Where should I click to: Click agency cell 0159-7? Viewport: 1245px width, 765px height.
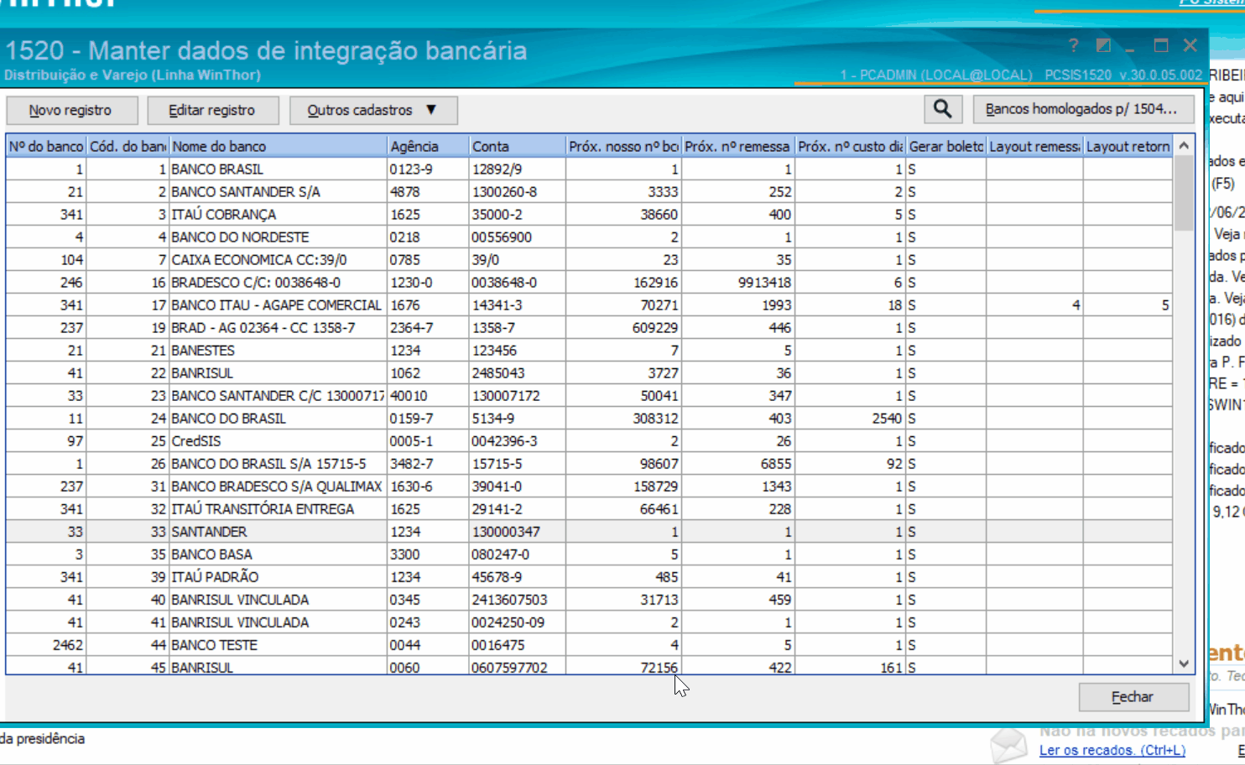point(428,419)
